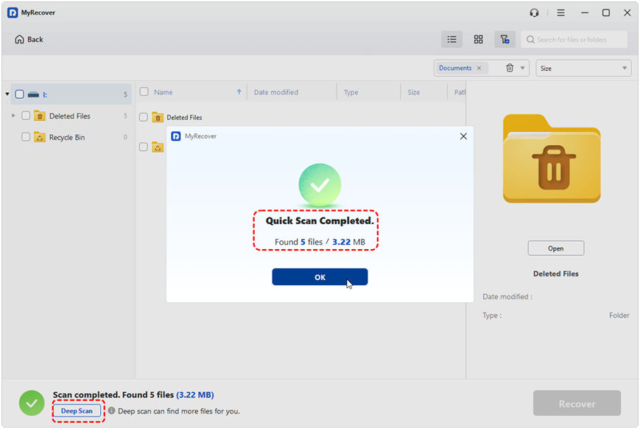Click the Open button in preview pane

click(555, 248)
